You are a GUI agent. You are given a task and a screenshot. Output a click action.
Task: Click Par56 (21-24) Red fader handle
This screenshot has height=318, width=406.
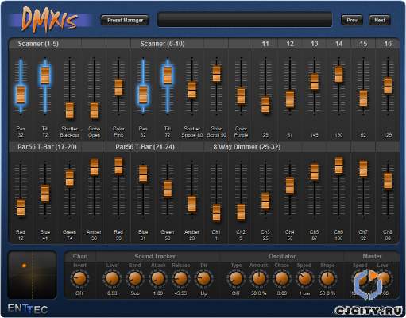(x=118, y=166)
